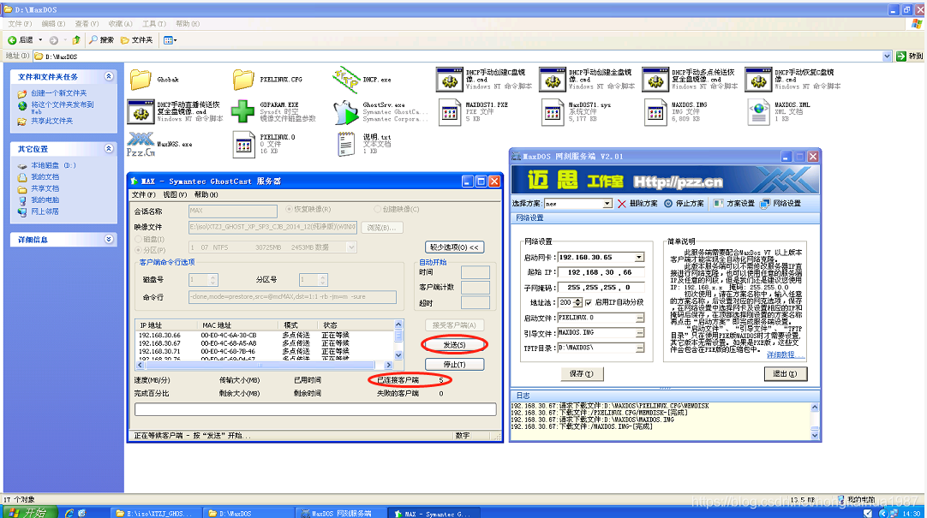
Task: Click the 停止(T) stop button
Action: pyautogui.click(x=454, y=365)
